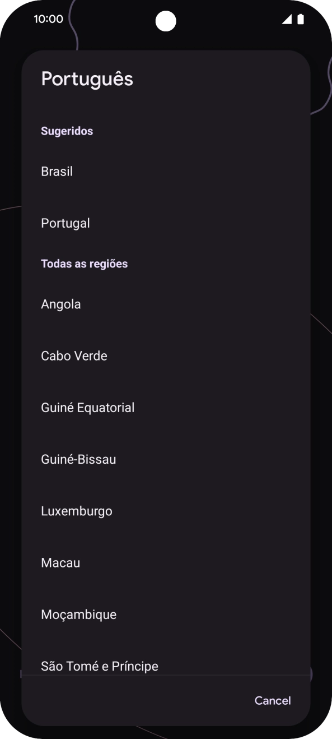Tap the Todas as regiões header
The height and width of the screenshot is (739, 332).
(84, 263)
